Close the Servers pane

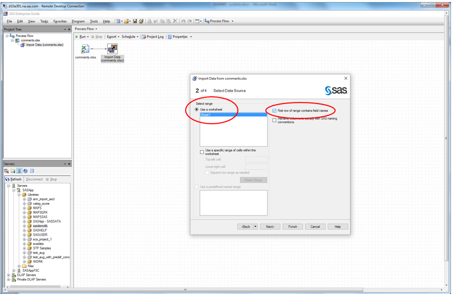tap(69, 164)
